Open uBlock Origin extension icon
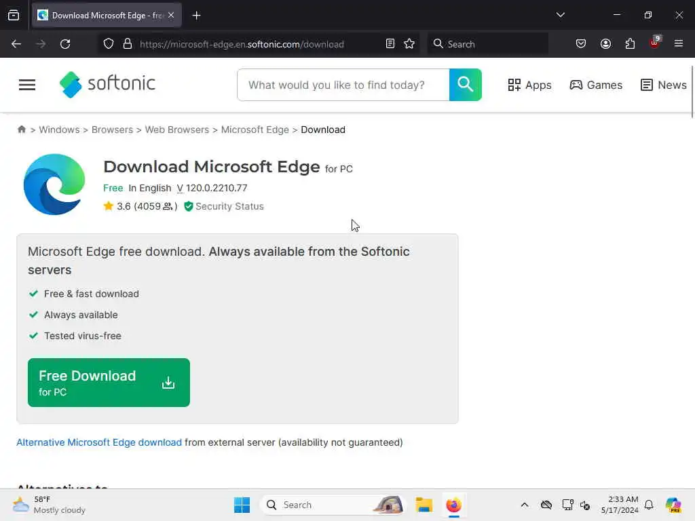This screenshot has height=521, width=695. click(x=655, y=43)
